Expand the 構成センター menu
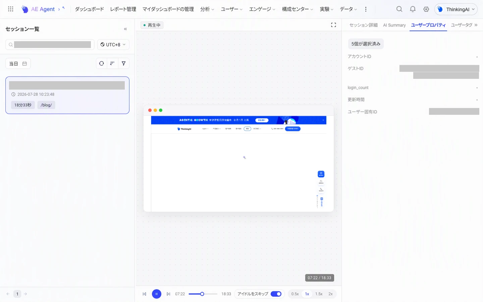The width and height of the screenshot is (483, 302). [x=298, y=9]
